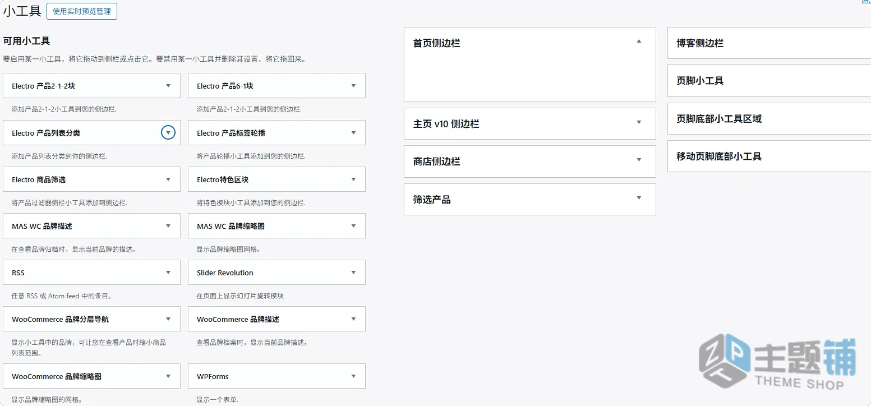Expand the WooCommerce 品牌描述 widget arrow
The height and width of the screenshot is (406, 871).
(353, 319)
